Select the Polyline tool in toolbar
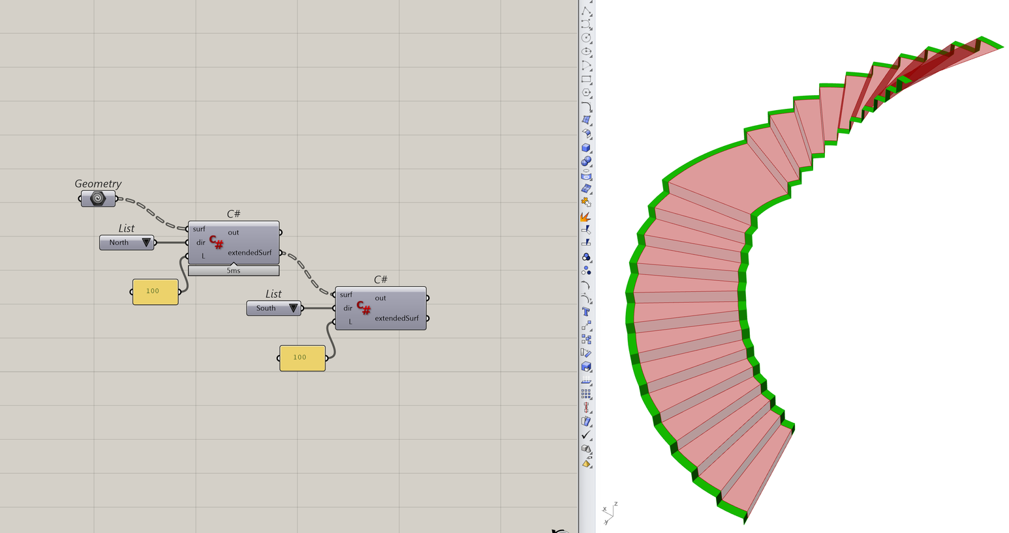Viewport: 1009px width, 533px height. [586, 10]
